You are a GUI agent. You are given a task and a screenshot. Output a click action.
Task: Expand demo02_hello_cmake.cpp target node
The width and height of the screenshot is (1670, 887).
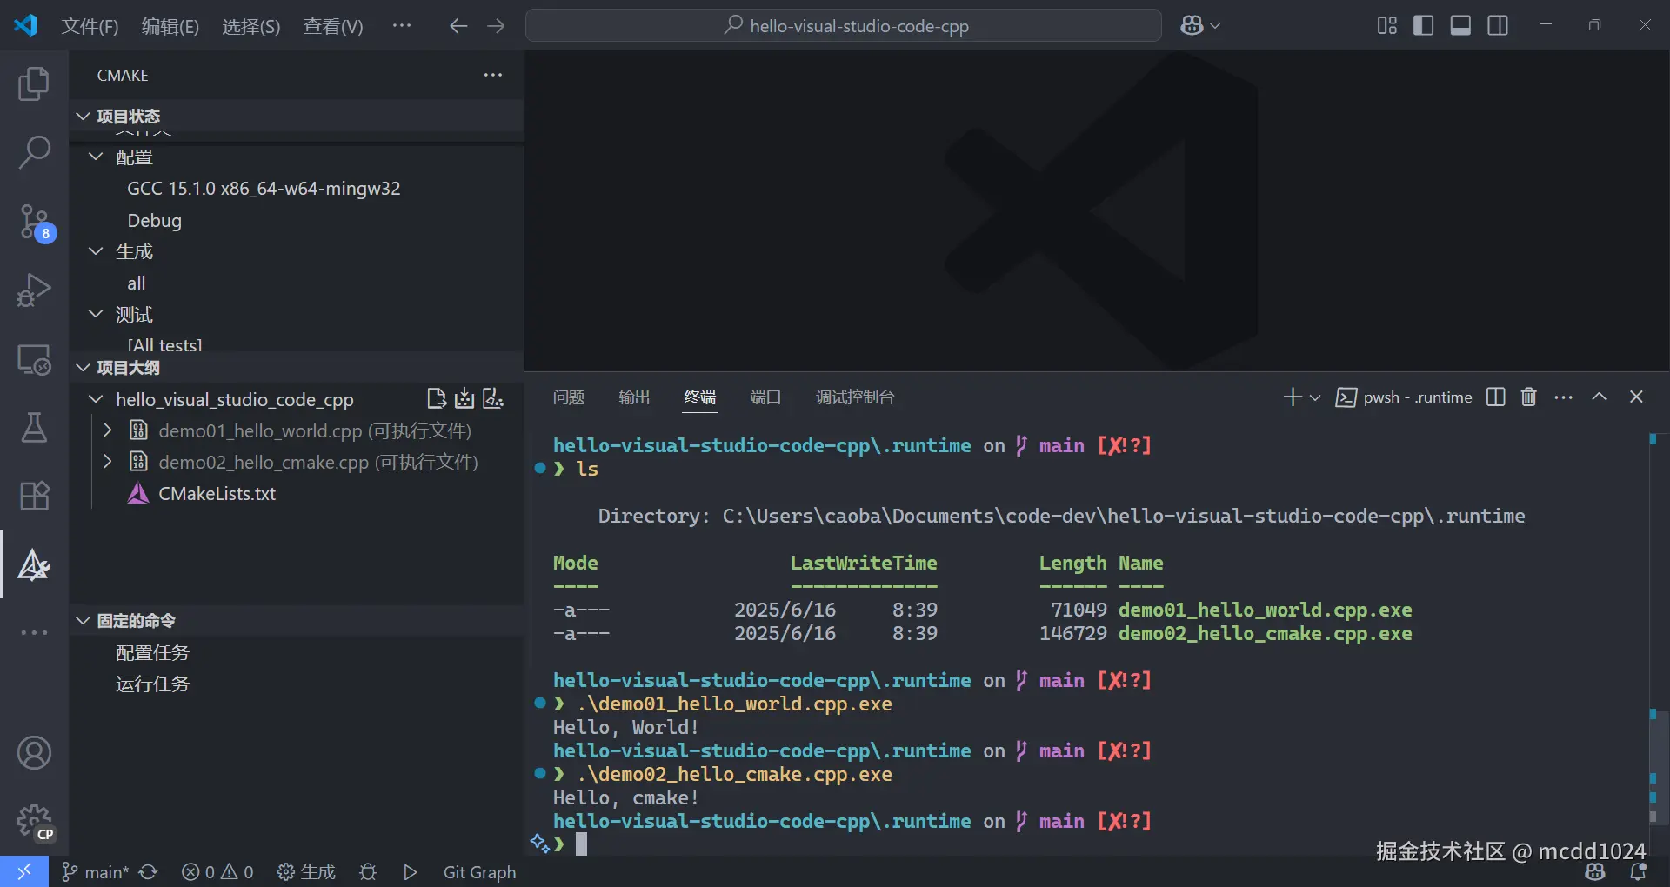[x=108, y=462]
